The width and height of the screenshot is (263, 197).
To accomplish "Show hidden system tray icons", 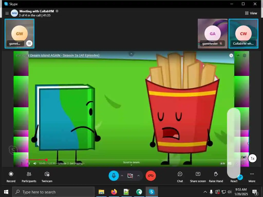I will coord(205,192).
